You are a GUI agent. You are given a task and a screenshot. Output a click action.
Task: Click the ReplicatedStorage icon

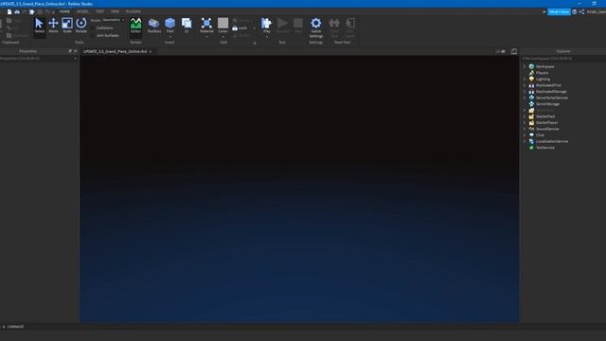531,92
